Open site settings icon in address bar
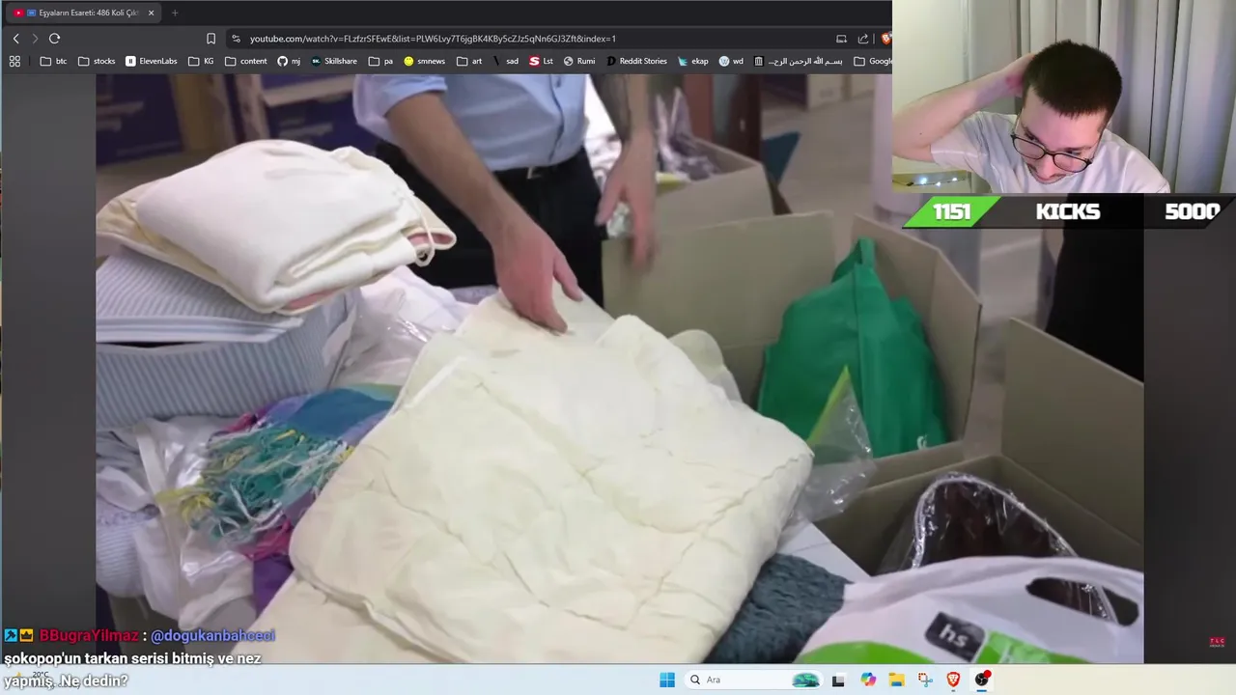 point(236,39)
